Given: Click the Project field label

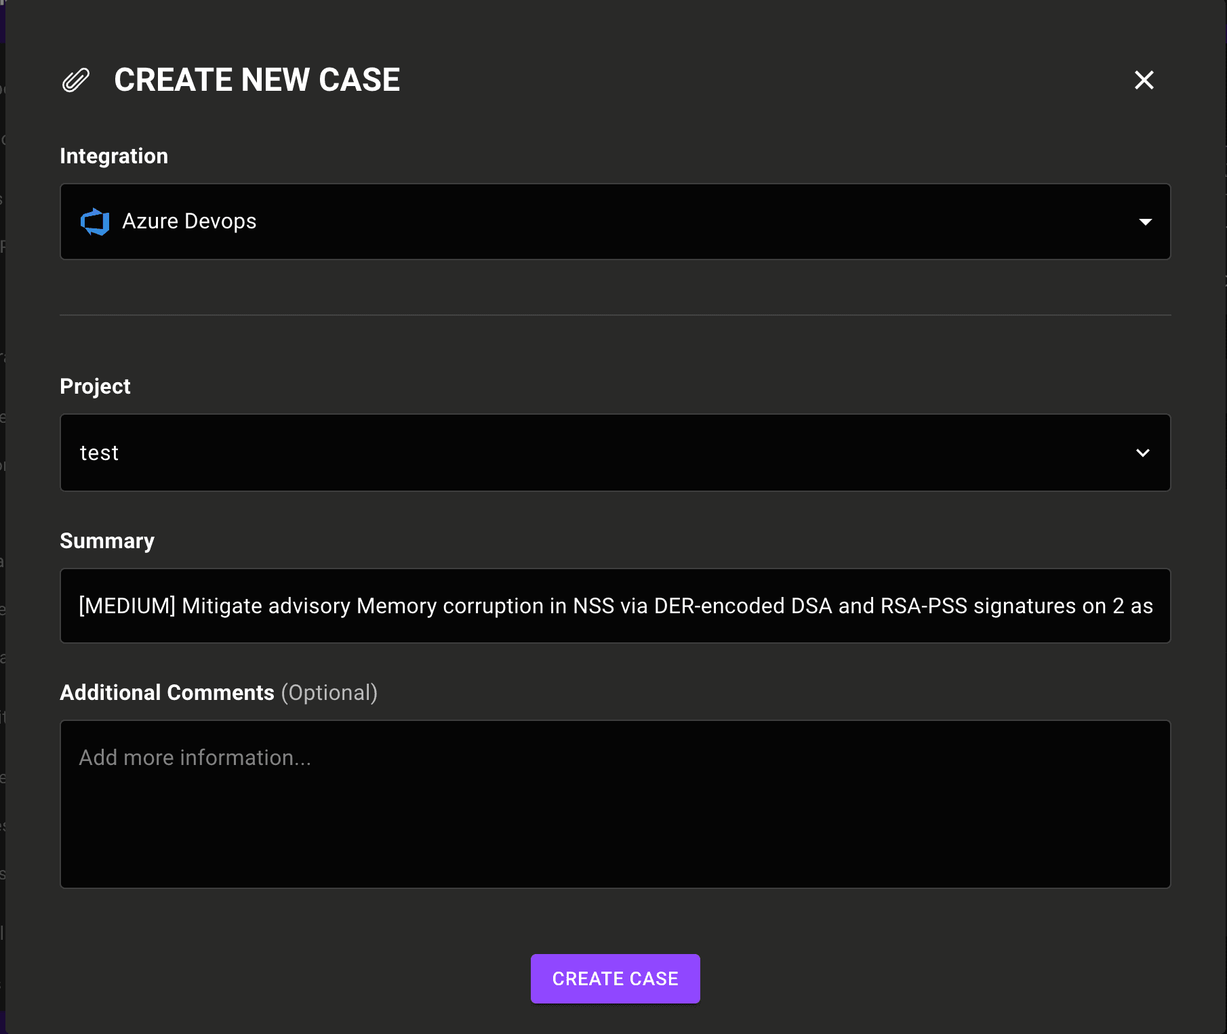Looking at the screenshot, I should 95,386.
